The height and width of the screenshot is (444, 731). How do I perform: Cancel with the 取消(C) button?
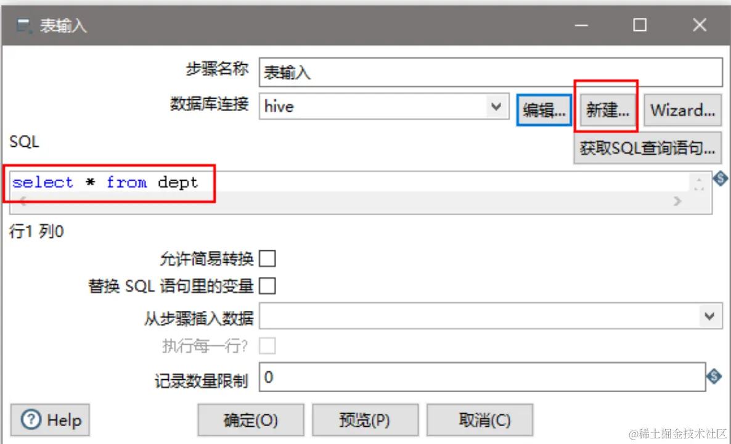coord(480,420)
